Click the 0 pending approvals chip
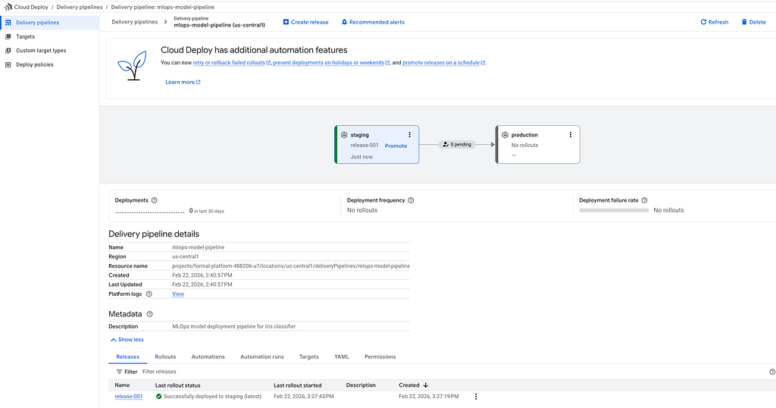The image size is (776, 408). (x=458, y=145)
